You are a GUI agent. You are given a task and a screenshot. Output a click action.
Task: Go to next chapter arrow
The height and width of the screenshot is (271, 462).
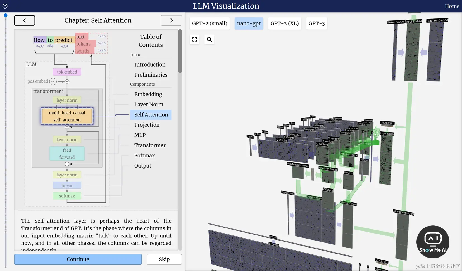171,20
